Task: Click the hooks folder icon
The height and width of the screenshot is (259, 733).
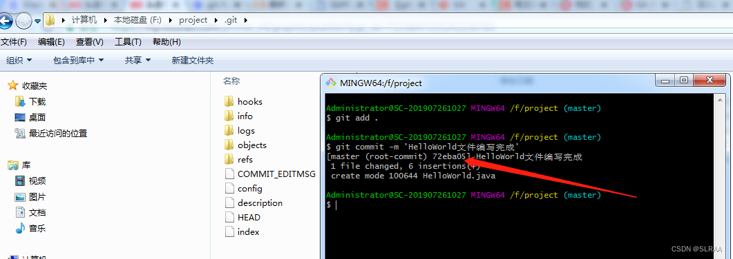Action: tap(229, 101)
